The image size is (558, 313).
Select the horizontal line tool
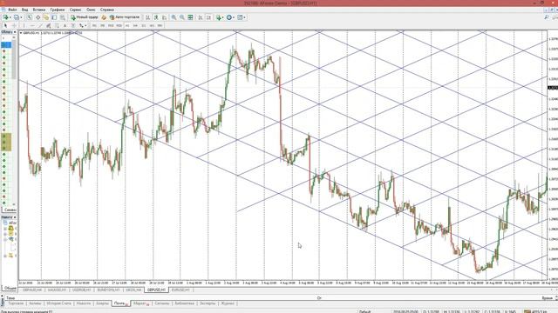[32, 25]
